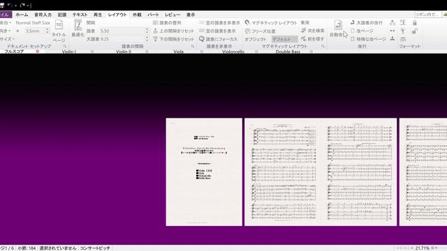
Task: Switch to the パート ribbon tab
Action: pyautogui.click(x=154, y=15)
